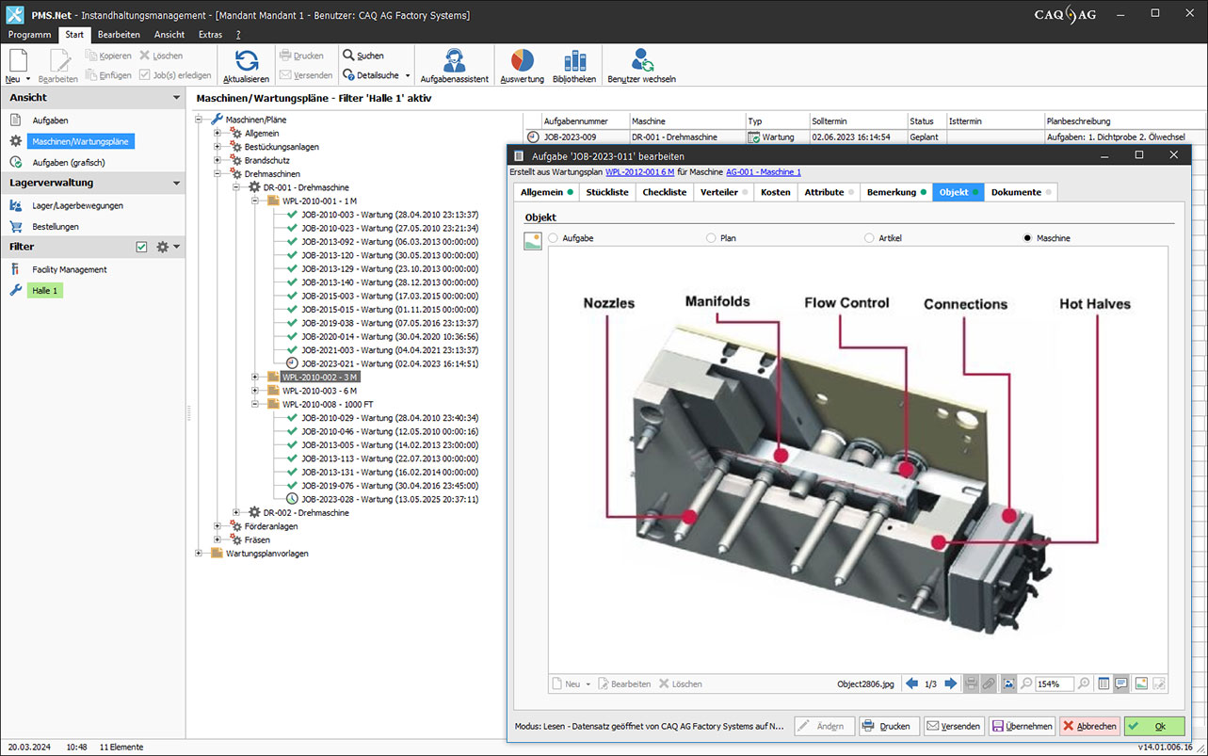Open WPL-2012-001 6 M link
Screen dimensions: 1208x756
[x=639, y=172]
